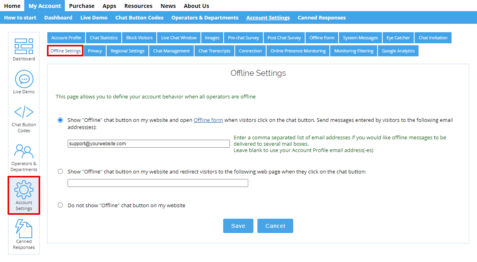The image size is (477, 262).
Task: Click the email addresses input field
Action: pos(148,144)
